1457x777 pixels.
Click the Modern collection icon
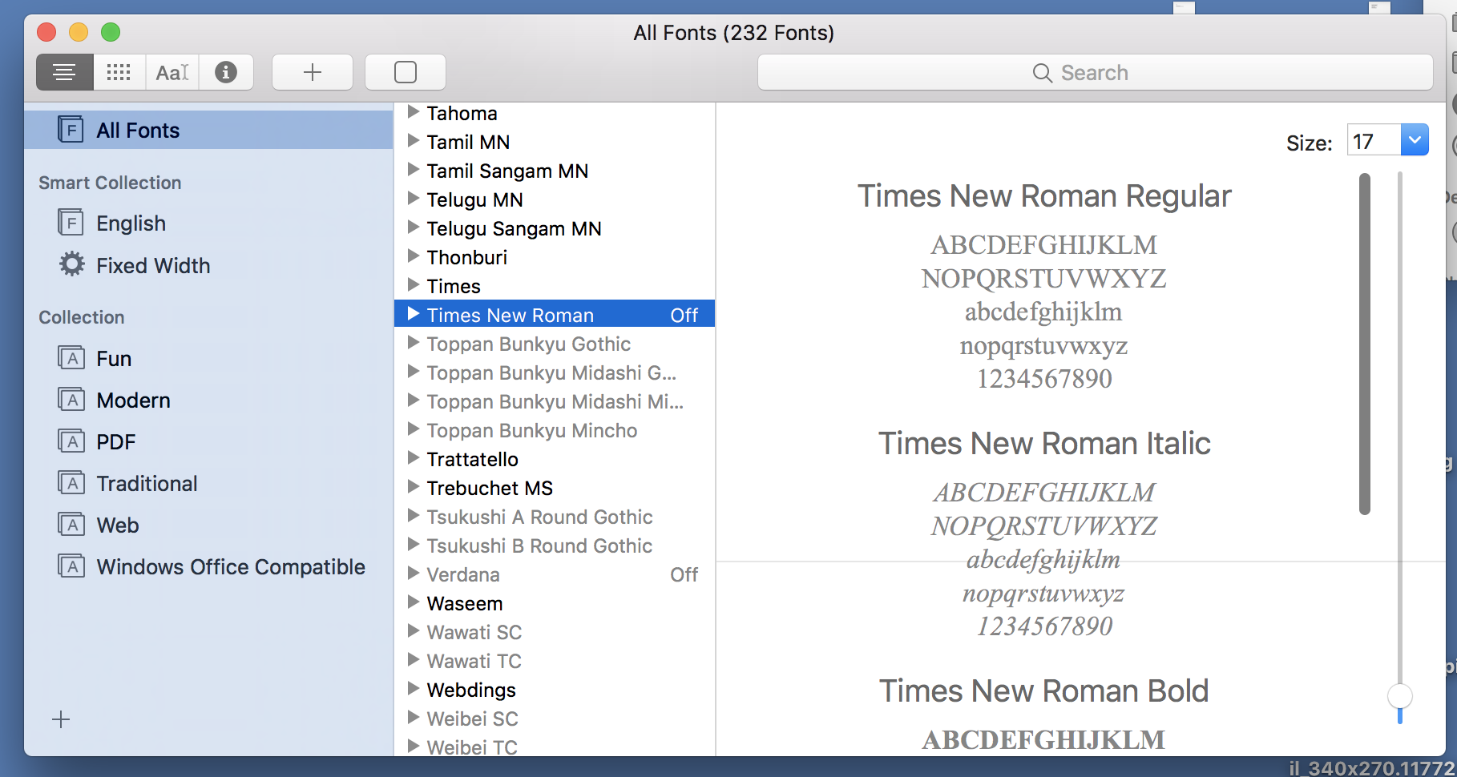point(71,400)
